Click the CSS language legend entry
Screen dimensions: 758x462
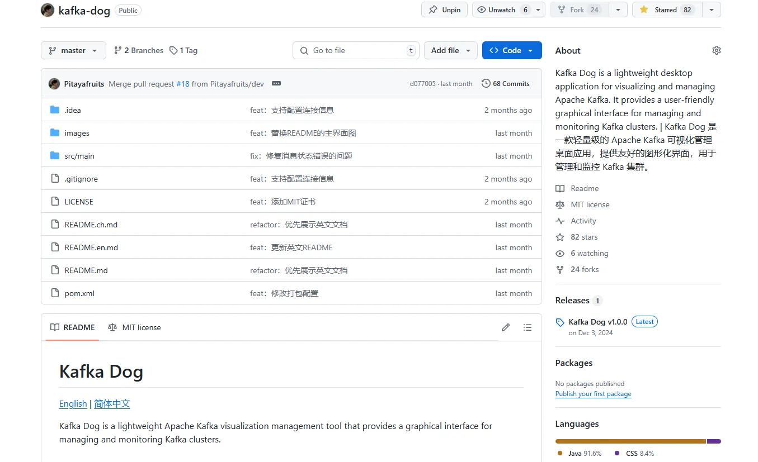point(634,454)
